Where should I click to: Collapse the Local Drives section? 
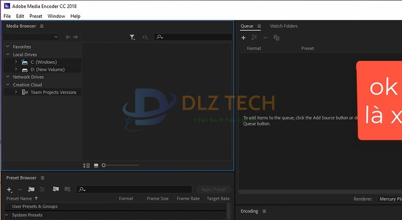tap(7, 55)
